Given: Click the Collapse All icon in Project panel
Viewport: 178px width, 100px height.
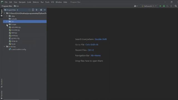Looking at the screenshot, I should [x=36, y=10].
